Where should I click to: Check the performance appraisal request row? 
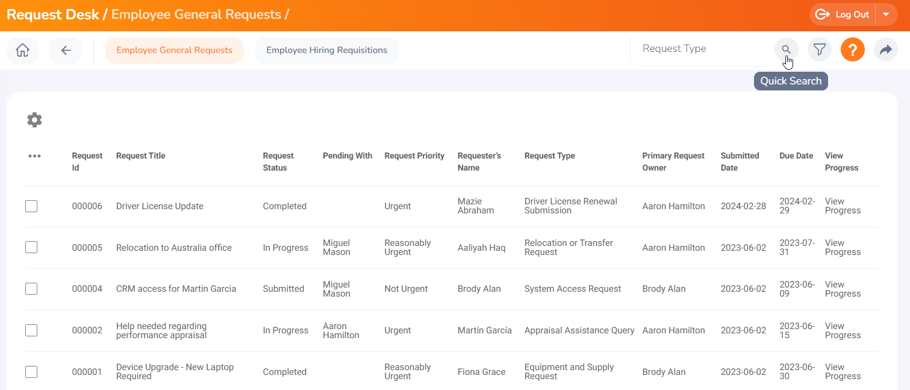[x=31, y=330]
